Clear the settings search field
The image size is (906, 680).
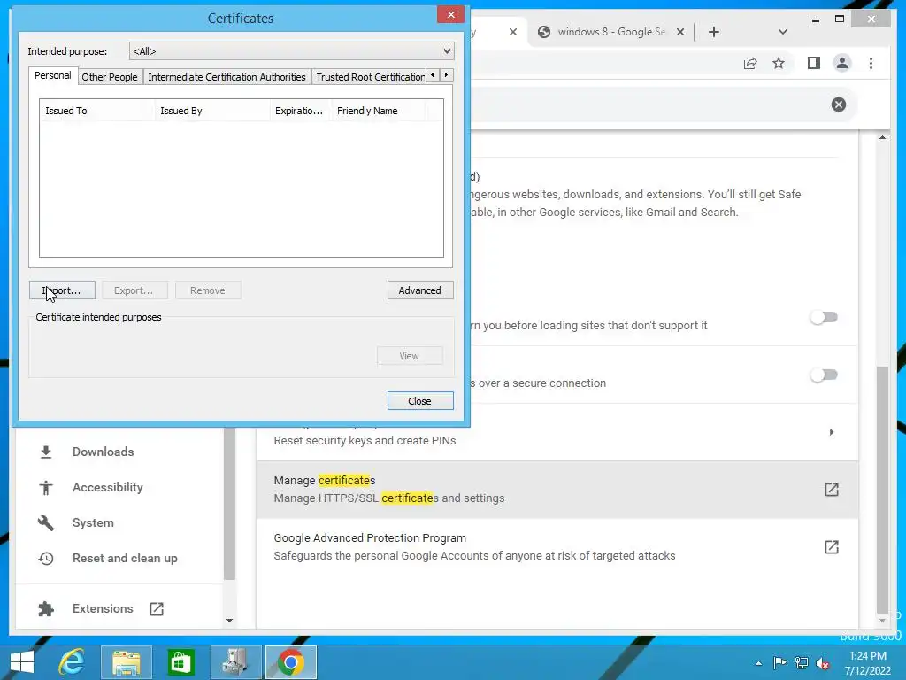[839, 104]
